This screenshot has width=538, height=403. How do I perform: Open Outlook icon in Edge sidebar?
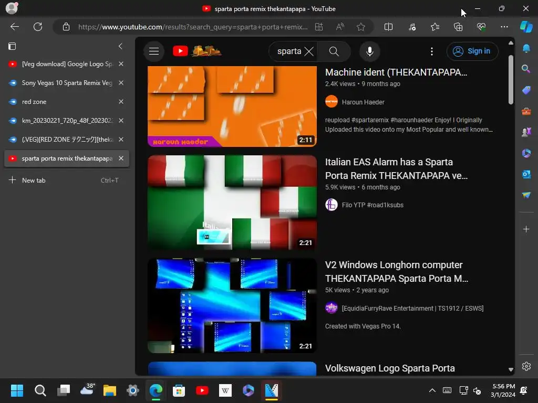[x=526, y=174]
